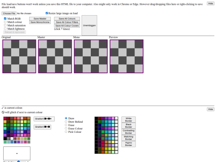Click the "is current colour" legend text
This screenshot has height=162, width=216.
14,108
